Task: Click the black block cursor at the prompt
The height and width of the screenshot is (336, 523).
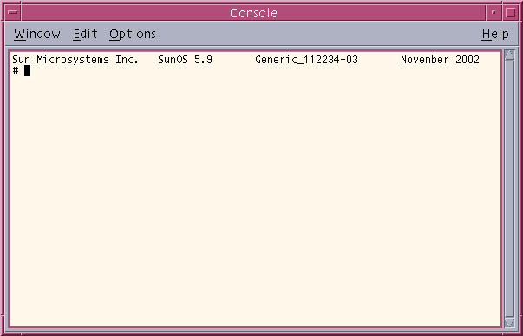Action: click(28, 71)
